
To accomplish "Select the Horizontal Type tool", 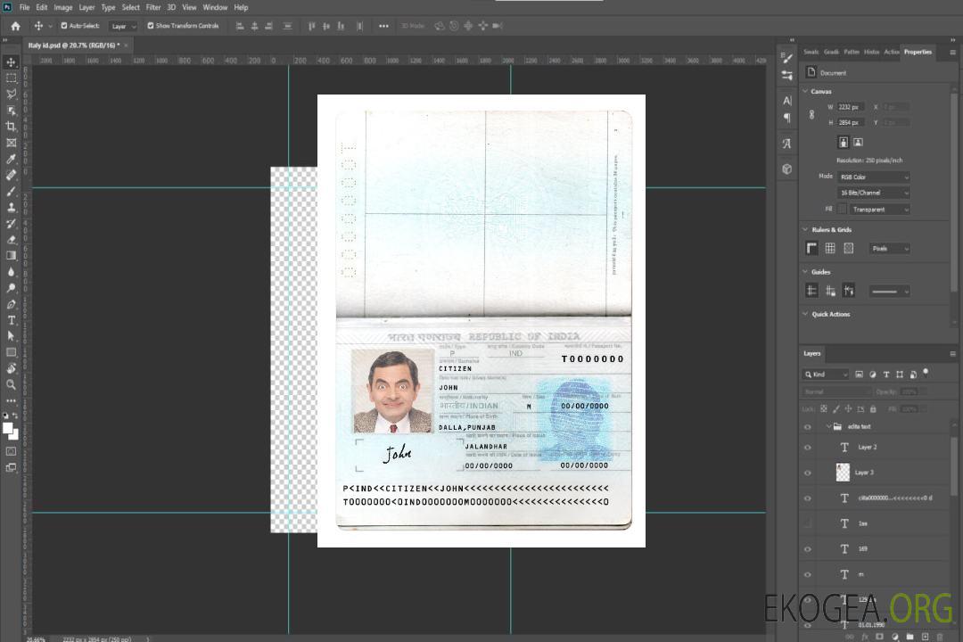I will tap(11, 320).
